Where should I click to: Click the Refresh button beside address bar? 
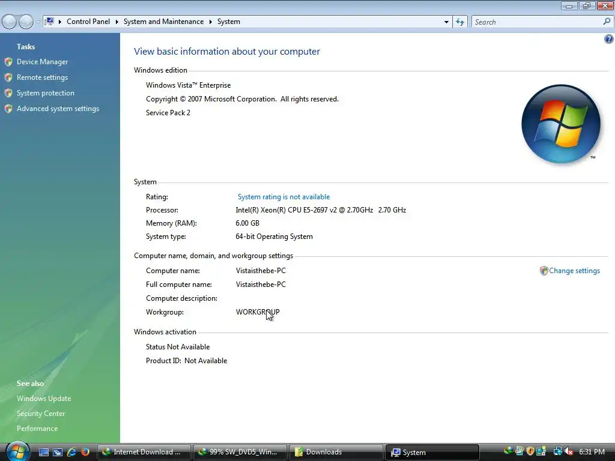(460, 22)
